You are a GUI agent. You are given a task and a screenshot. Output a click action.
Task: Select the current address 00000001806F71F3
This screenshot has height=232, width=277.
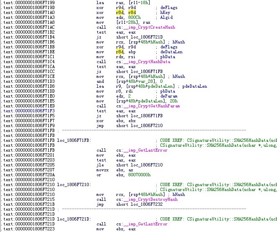tap(29, 111)
